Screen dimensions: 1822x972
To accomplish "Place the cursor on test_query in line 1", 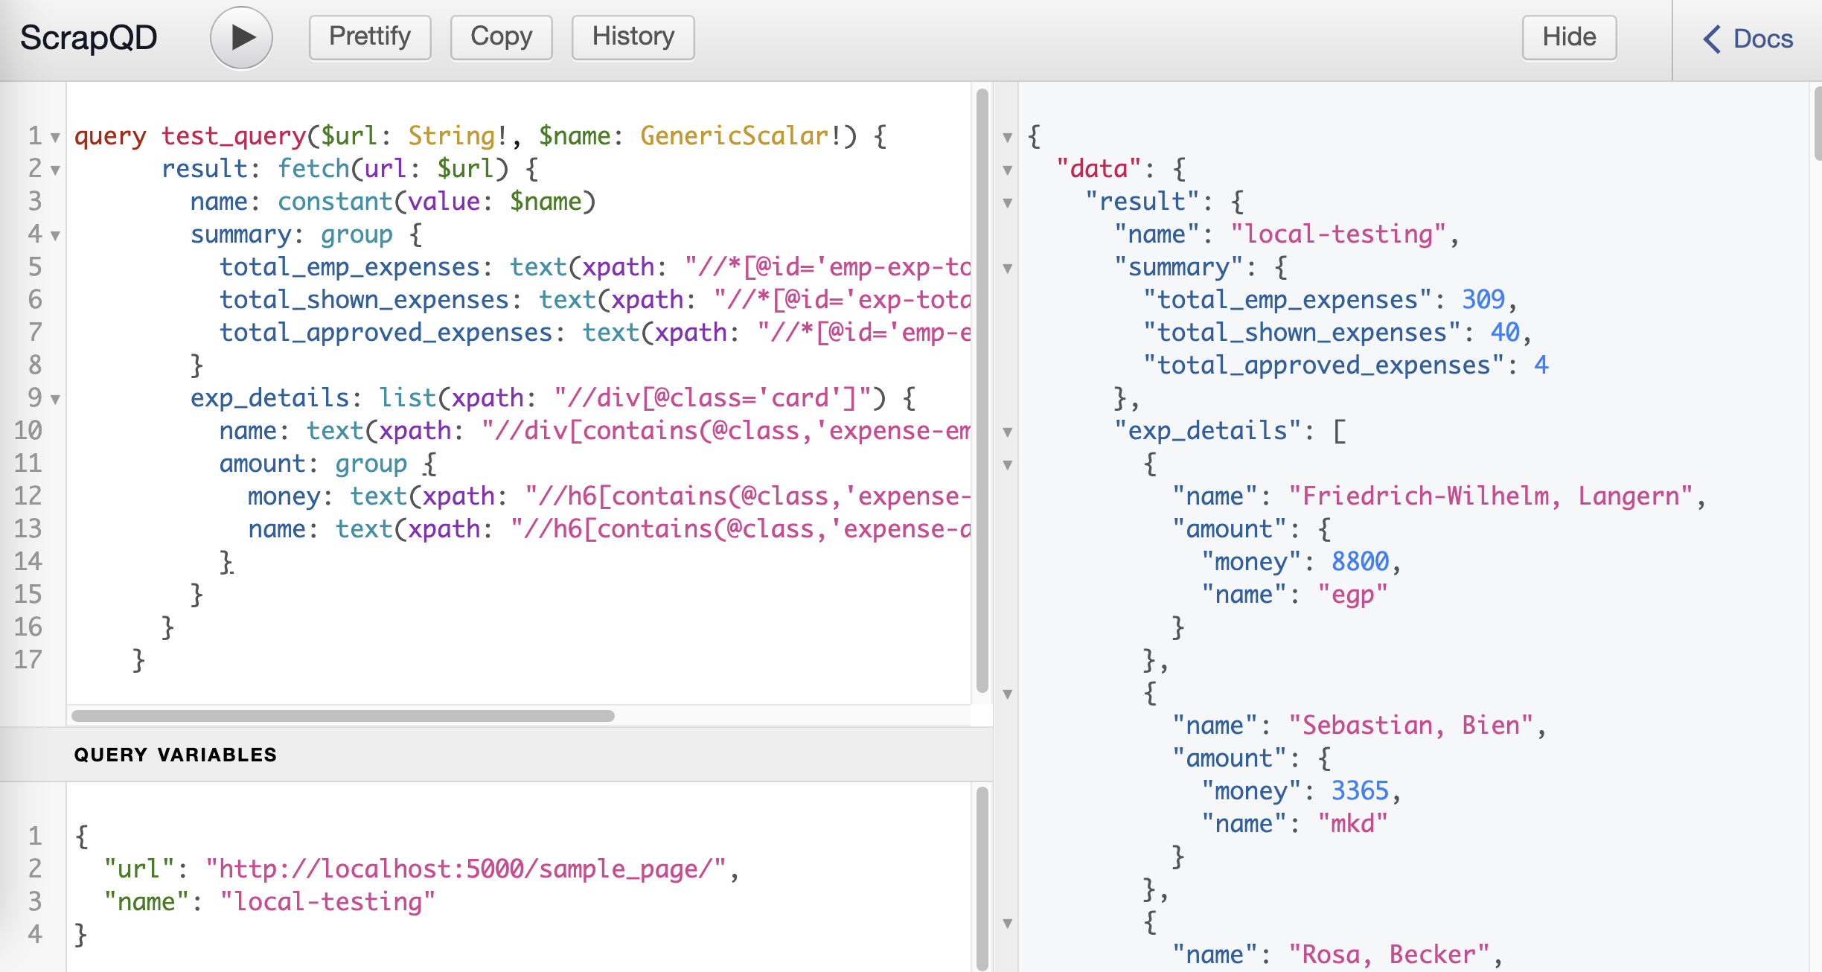I will 234,136.
